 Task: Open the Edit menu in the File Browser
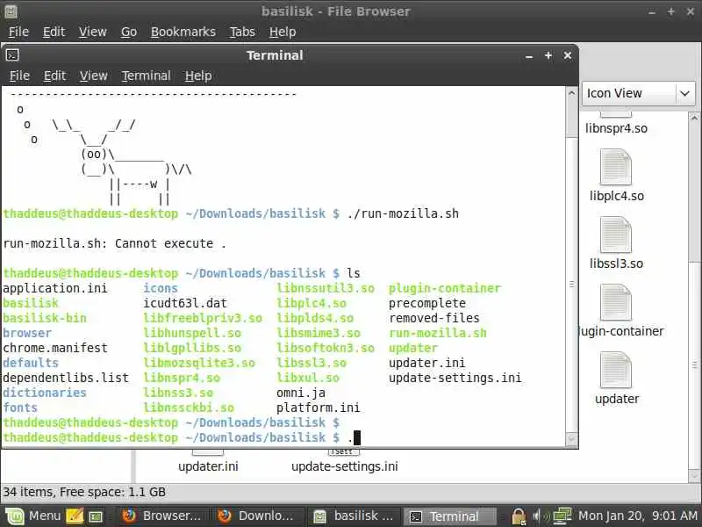click(x=54, y=32)
